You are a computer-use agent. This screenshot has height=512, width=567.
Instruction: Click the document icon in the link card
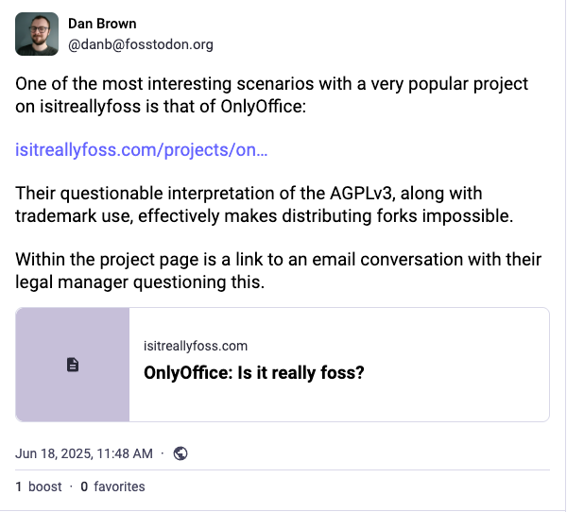[x=73, y=365]
